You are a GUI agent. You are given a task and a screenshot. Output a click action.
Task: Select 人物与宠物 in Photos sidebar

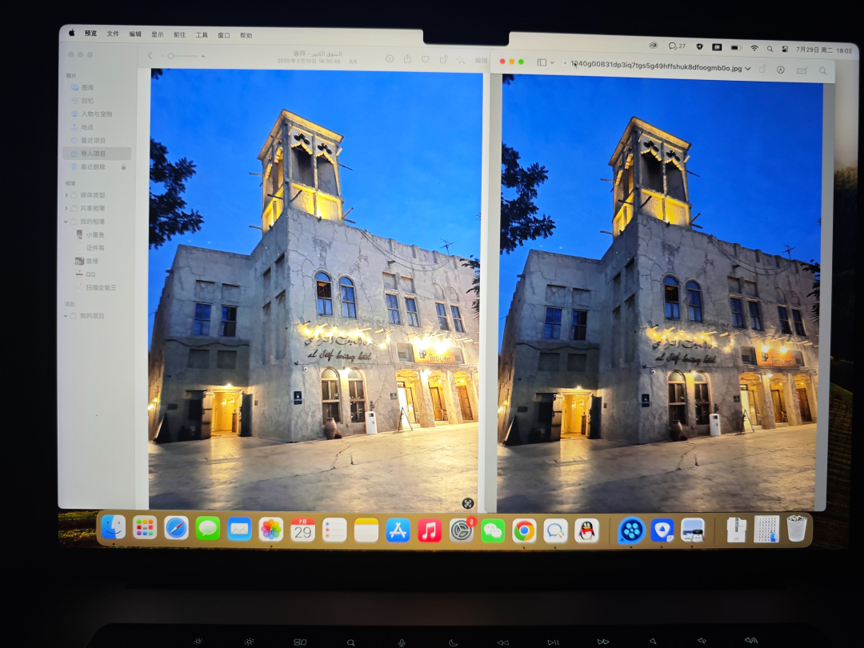click(97, 114)
